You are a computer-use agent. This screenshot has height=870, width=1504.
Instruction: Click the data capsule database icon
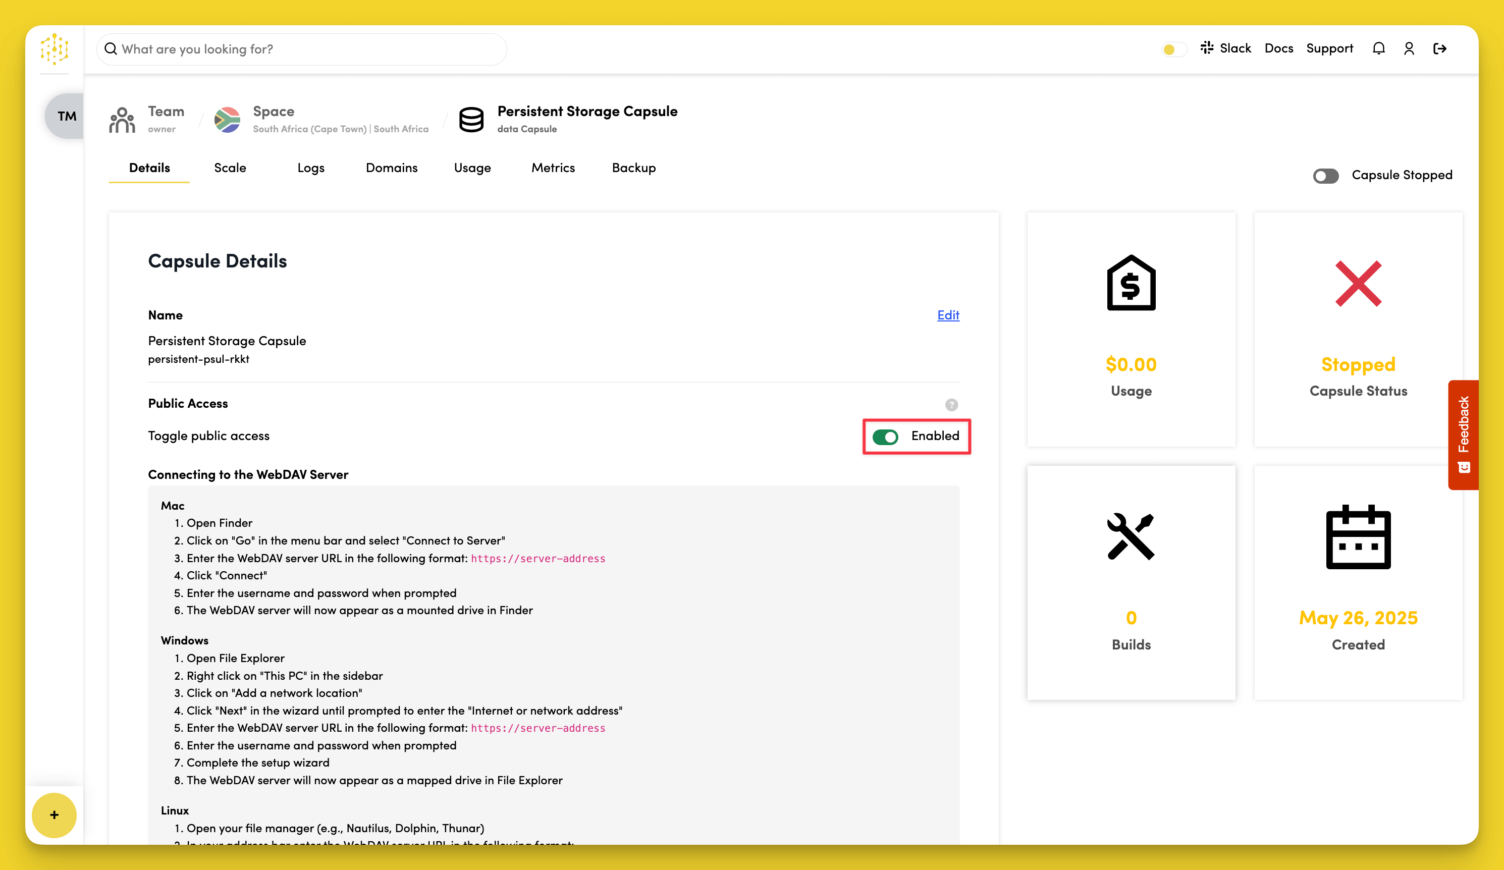click(471, 119)
